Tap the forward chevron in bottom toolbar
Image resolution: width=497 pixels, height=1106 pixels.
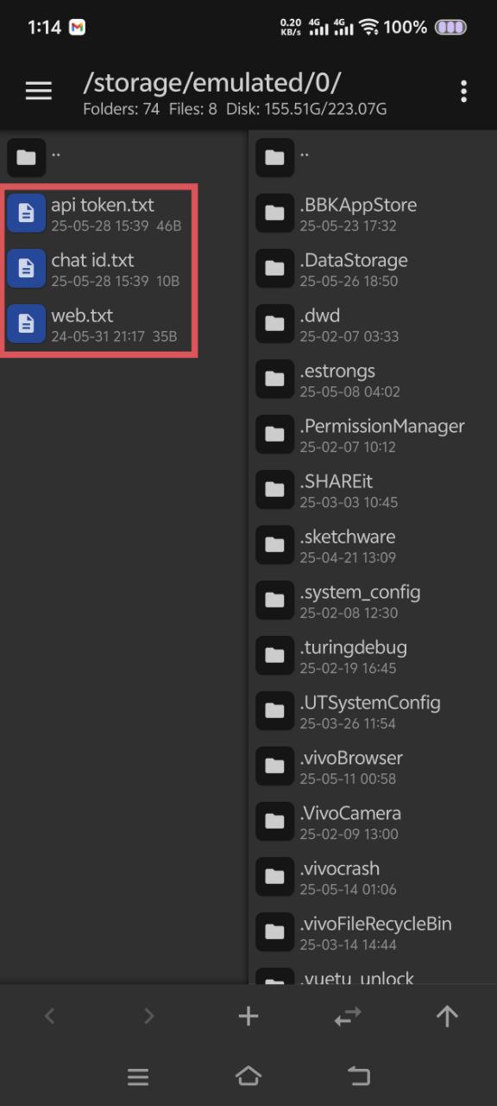148,1017
